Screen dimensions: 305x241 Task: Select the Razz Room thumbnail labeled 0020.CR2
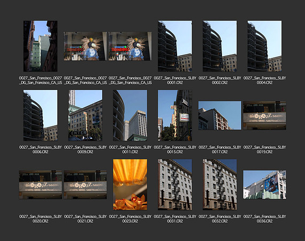tap(41, 185)
